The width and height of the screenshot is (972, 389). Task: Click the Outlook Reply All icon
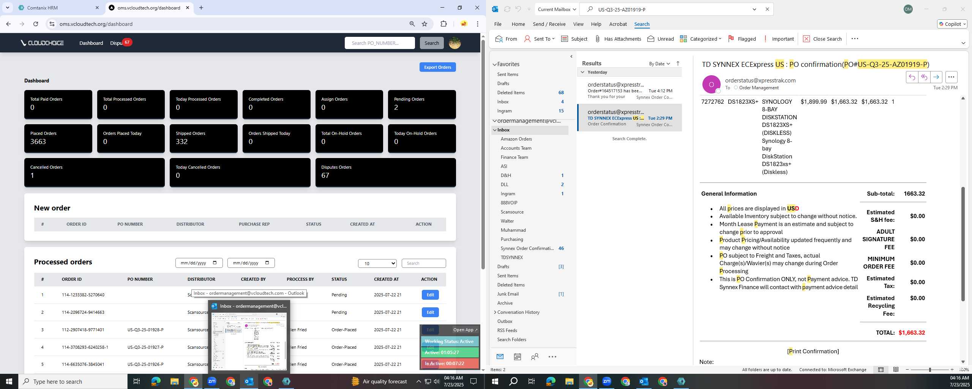tap(924, 77)
